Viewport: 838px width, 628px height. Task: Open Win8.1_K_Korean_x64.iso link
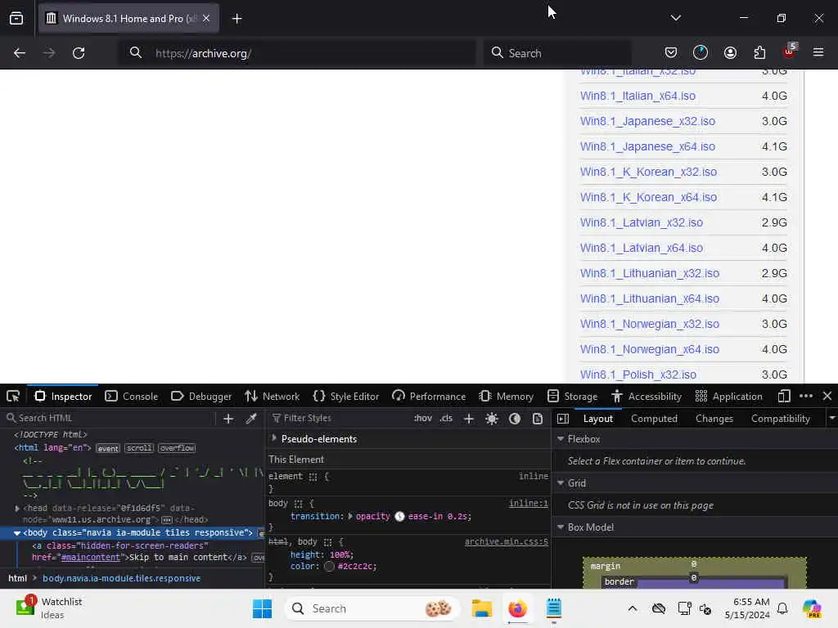pos(648,198)
